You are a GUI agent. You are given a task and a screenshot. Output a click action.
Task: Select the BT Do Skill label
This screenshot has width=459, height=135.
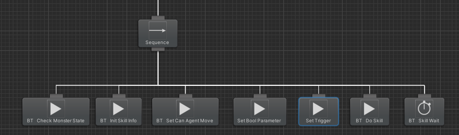coord(369,121)
